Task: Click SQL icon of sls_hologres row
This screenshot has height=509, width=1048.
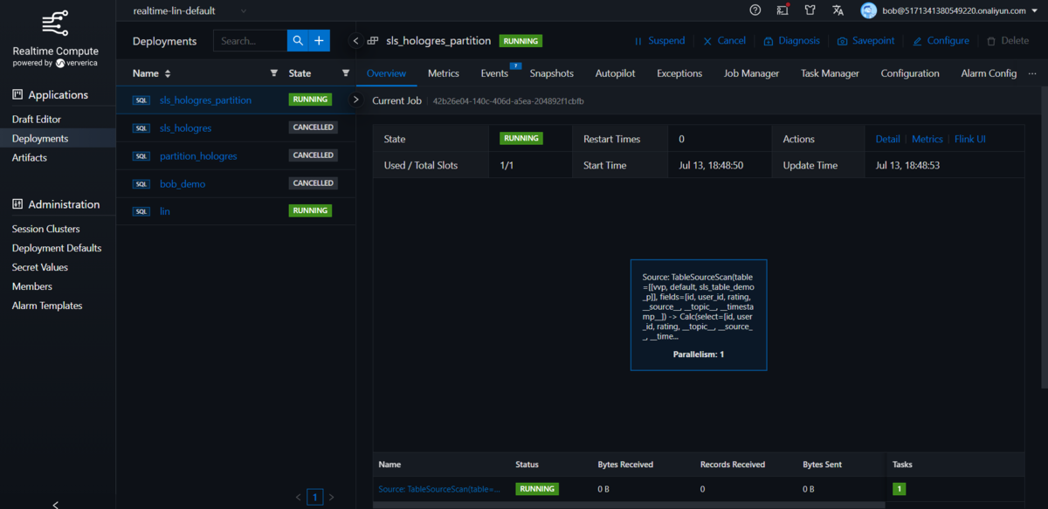Action: 141,128
